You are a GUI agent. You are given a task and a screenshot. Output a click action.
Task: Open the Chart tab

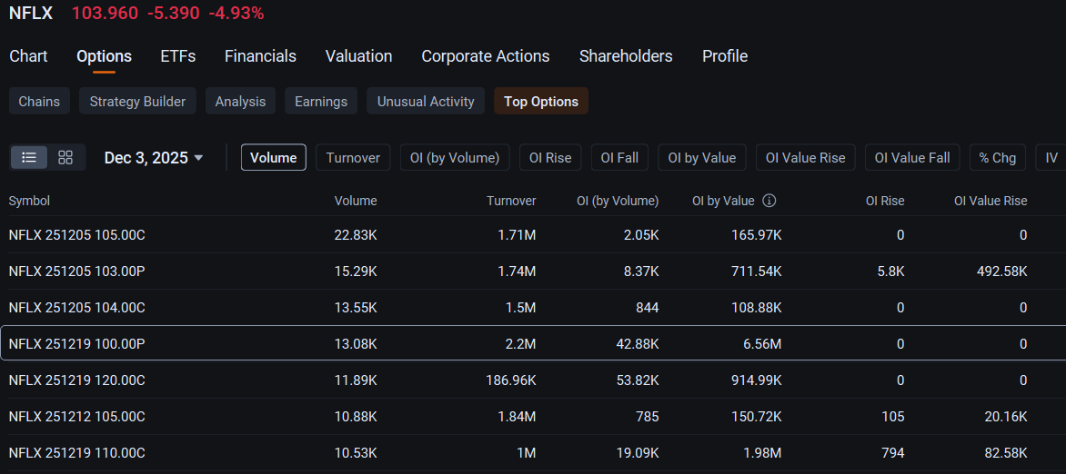(28, 56)
